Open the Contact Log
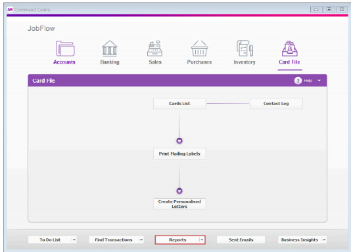This screenshot has width=351, height=252. pyautogui.click(x=276, y=104)
